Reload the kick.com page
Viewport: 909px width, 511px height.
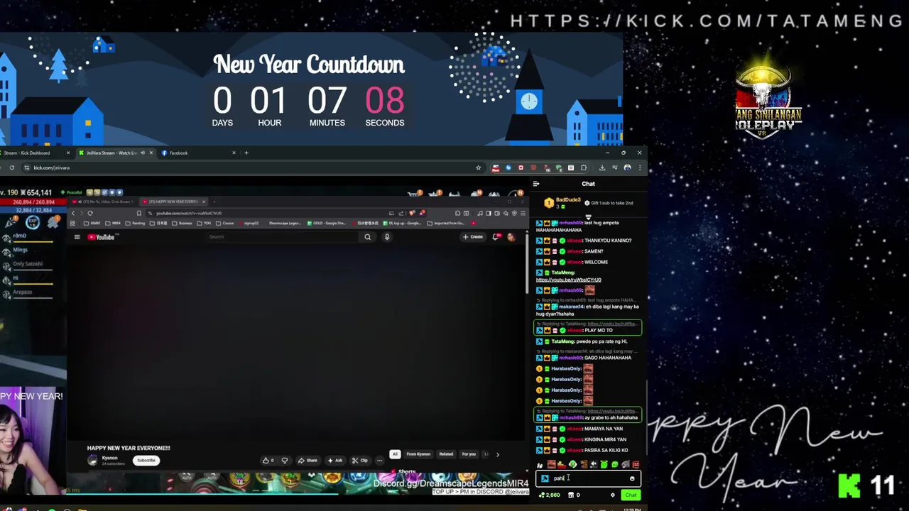click(11, 167)
